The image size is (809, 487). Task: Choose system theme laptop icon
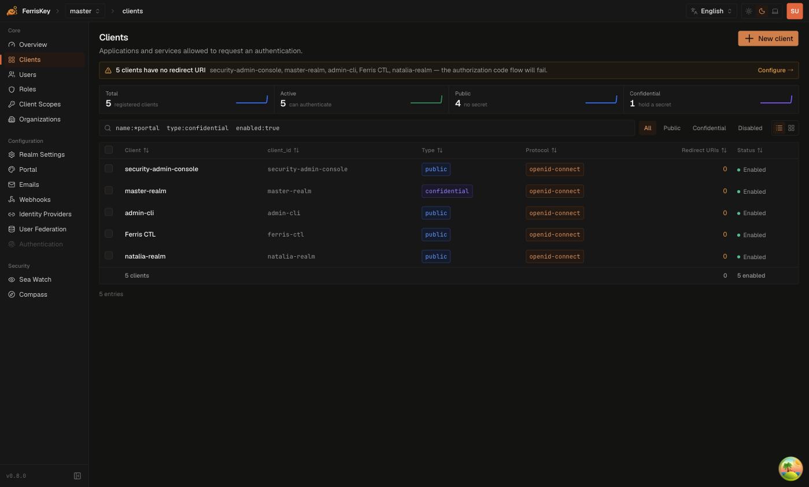(x=775, y=11)
